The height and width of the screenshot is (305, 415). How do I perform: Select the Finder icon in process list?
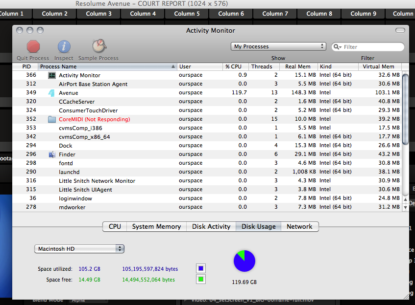52,154
